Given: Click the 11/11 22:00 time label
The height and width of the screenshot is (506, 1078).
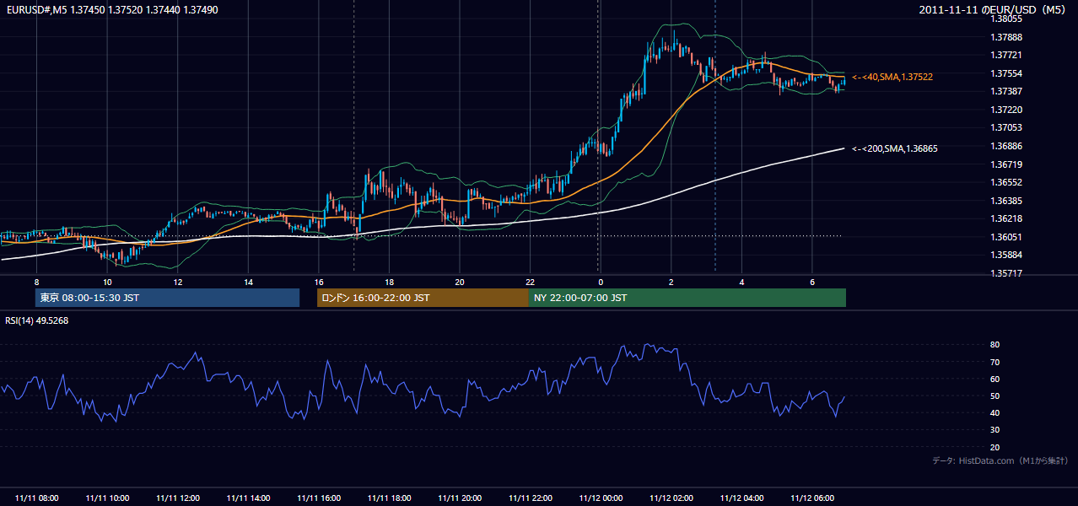Looking at the screenshot, I should click(x=530, y=498).
